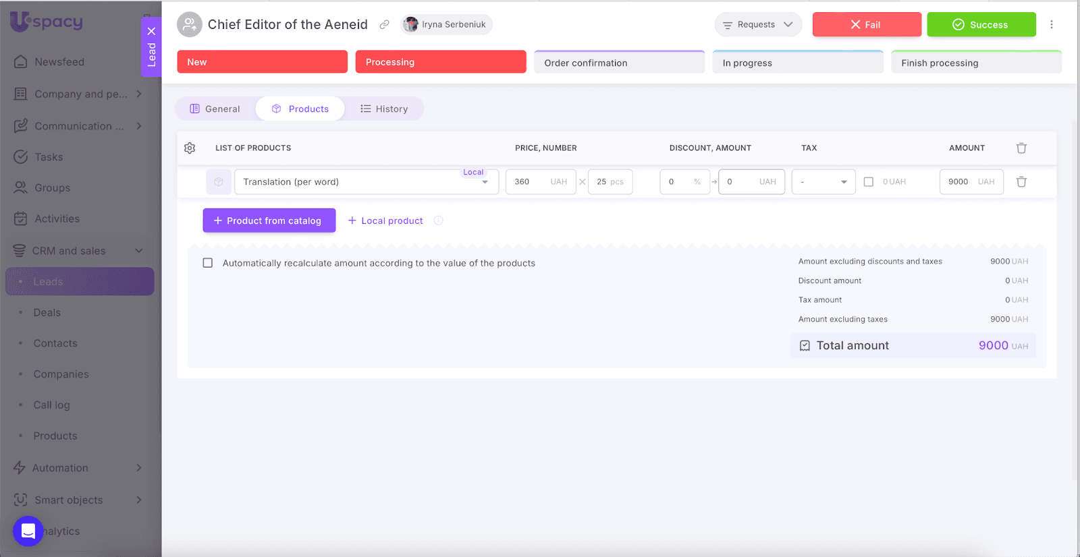Viewport: 1080px width, 557px height.
Task: Click the product image placeholder cube icon
Action: point(219,182)
